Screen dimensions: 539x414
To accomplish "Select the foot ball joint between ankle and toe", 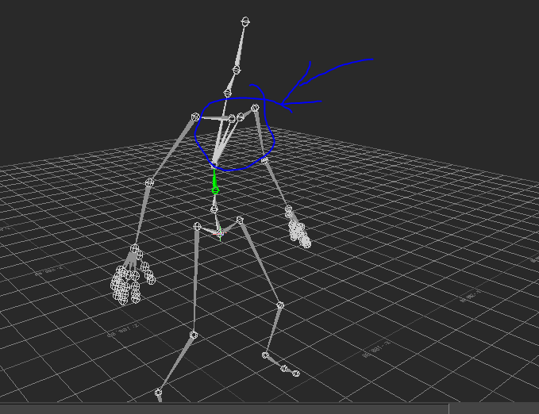I will click(x=284, y=369).
